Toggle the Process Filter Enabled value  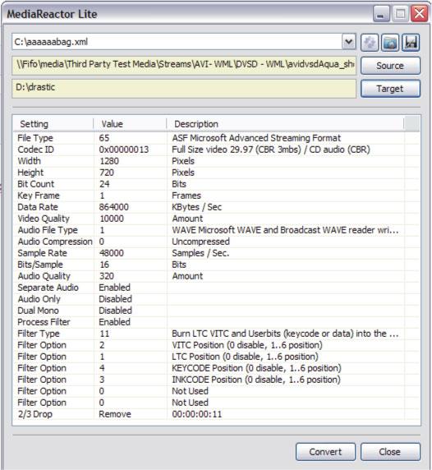pyautogui.click(x=115, y=322)
